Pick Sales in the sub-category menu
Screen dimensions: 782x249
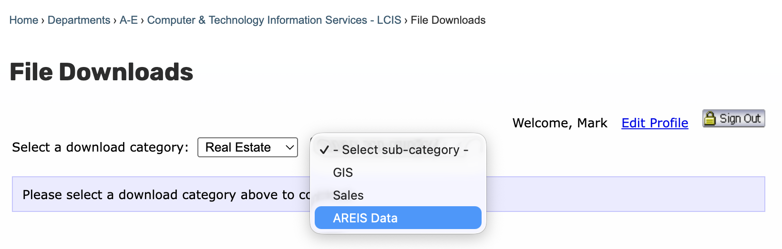[348, 195]
